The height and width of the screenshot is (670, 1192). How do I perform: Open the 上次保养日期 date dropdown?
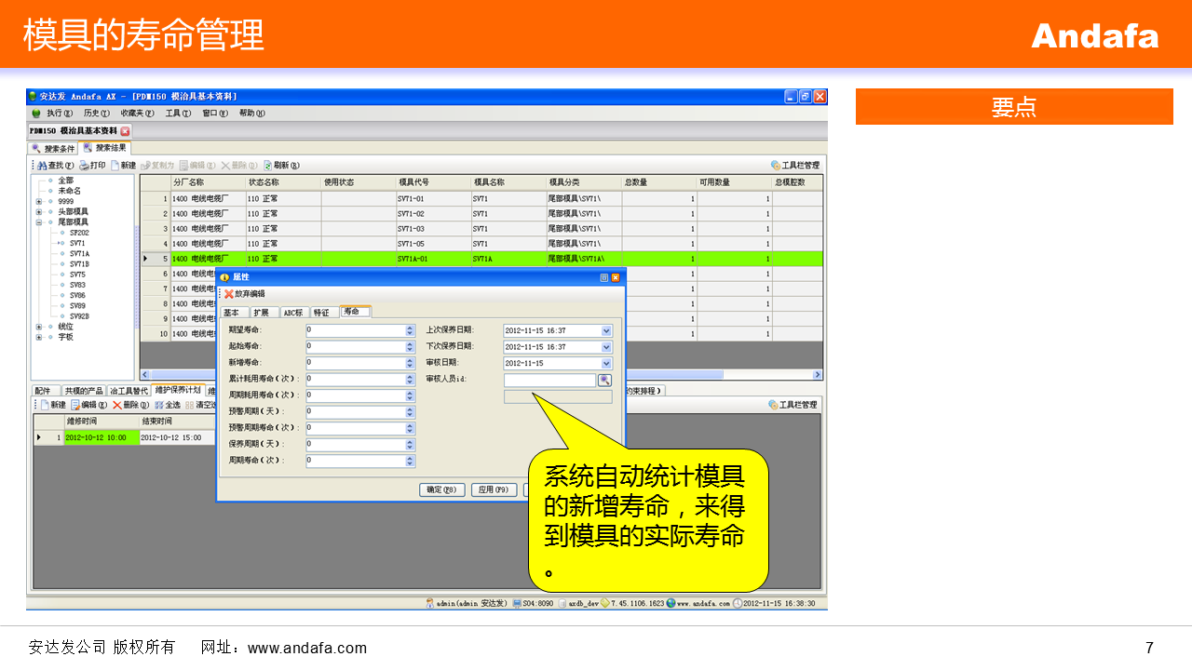[x=607, y=330]
